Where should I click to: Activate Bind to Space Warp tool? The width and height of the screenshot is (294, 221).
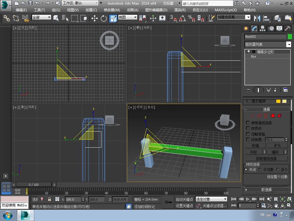(x=25, y=18)
